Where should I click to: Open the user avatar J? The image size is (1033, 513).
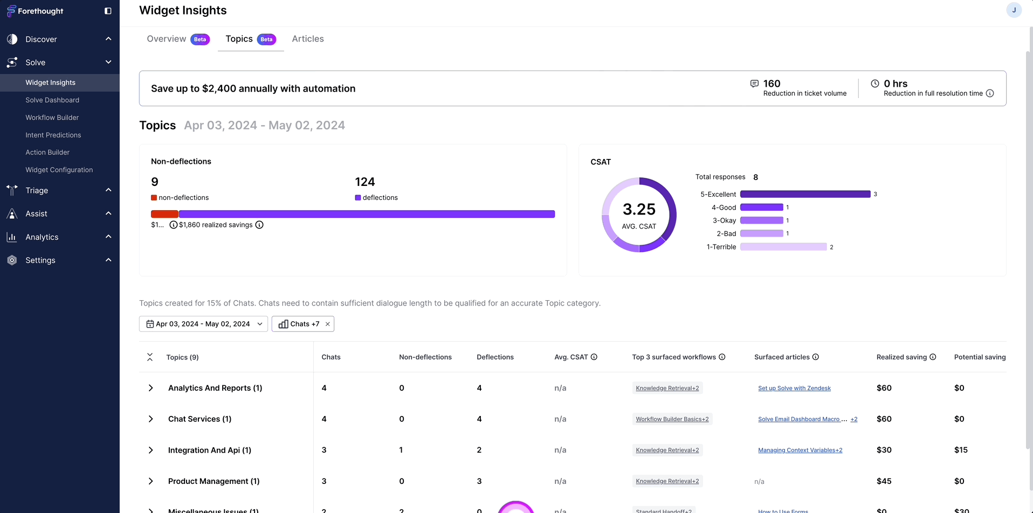pos(1014,10)
